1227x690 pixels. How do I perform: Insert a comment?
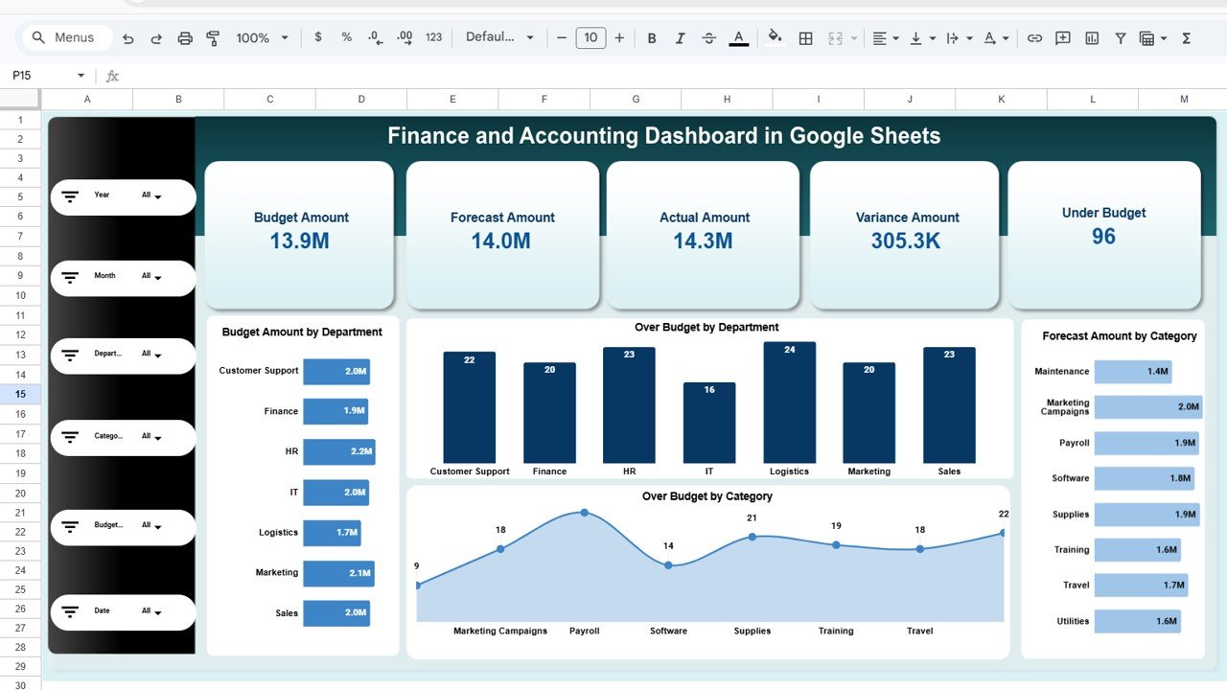point(1062,38)
